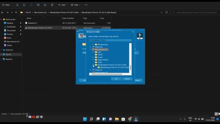Sort files by Date modified column
Image resolution: width=220 pixels, height=124 pixels.
68,18
